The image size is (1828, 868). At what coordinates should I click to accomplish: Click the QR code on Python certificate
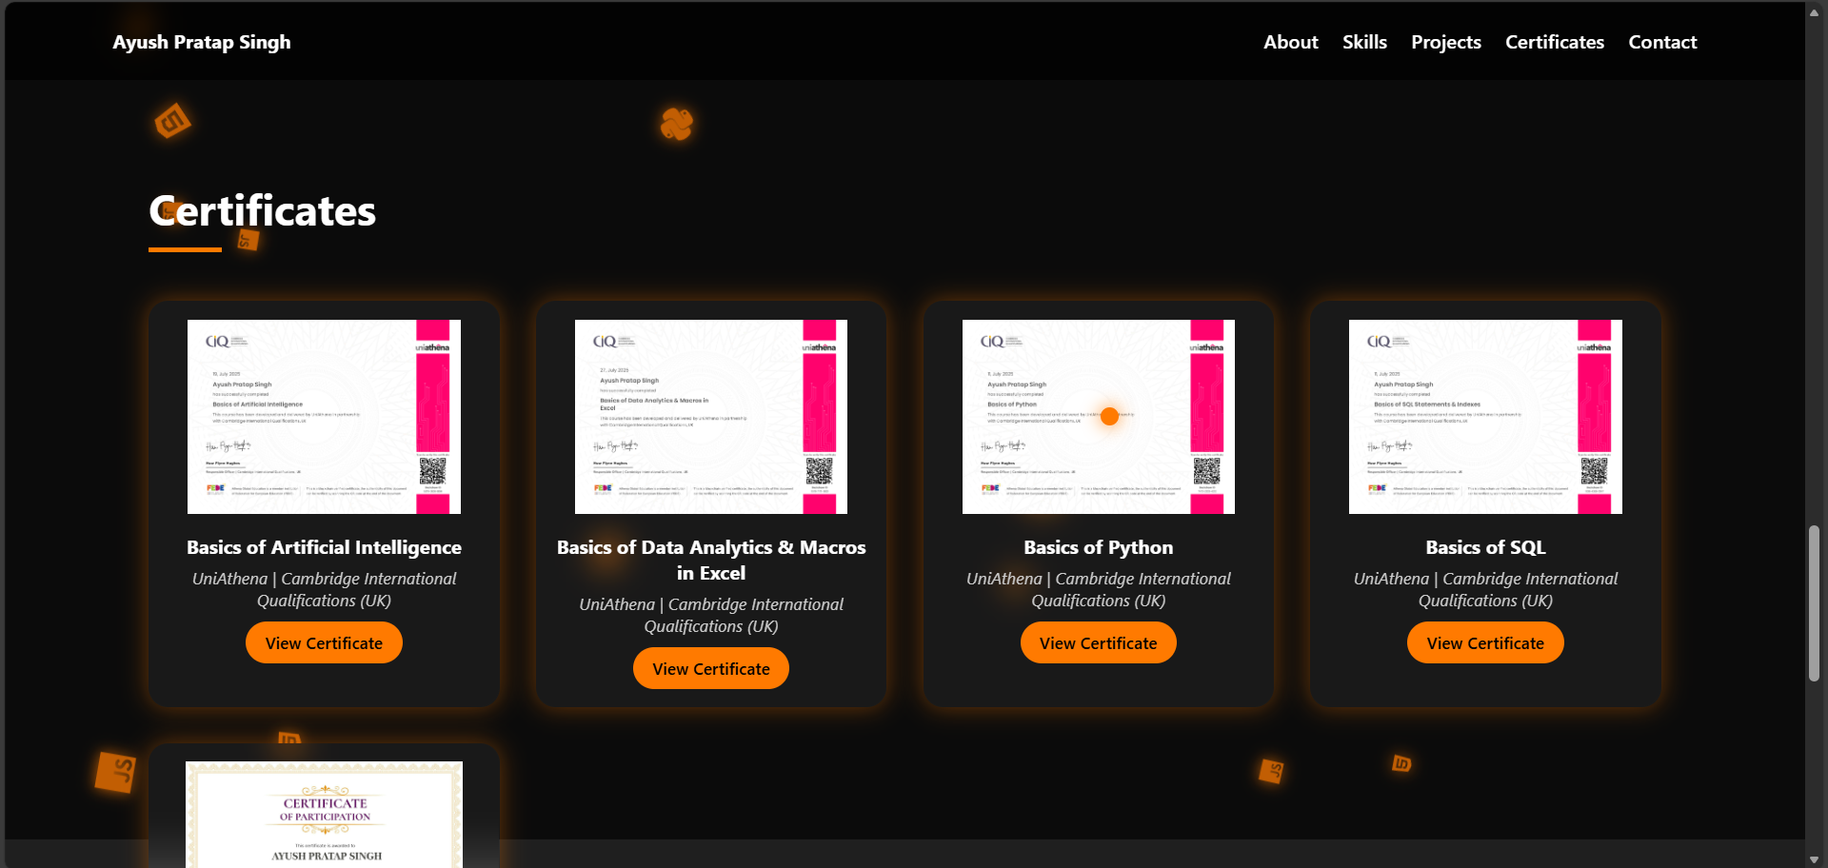coord(1206,471)
